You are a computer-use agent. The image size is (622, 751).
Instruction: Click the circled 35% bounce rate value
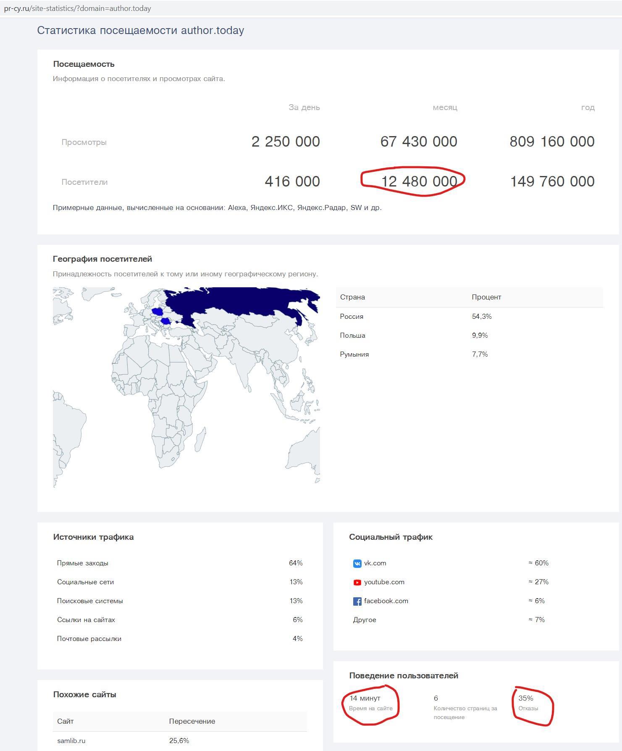click(525, 698)
